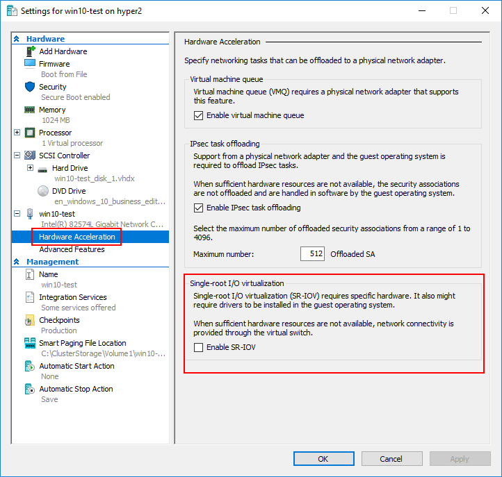Open Advanced Features under network adapter

pyautogui.click(x=72, y=249)
